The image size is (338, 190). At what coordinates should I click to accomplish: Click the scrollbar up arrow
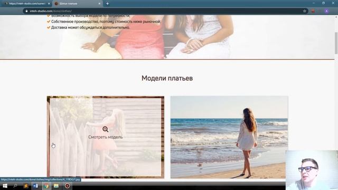point(336,16)
